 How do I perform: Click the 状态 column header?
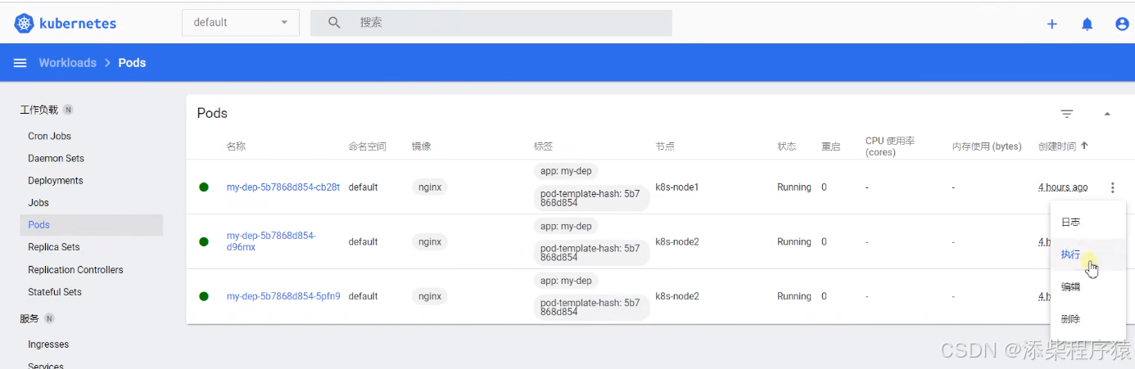(x=786, y=146)
